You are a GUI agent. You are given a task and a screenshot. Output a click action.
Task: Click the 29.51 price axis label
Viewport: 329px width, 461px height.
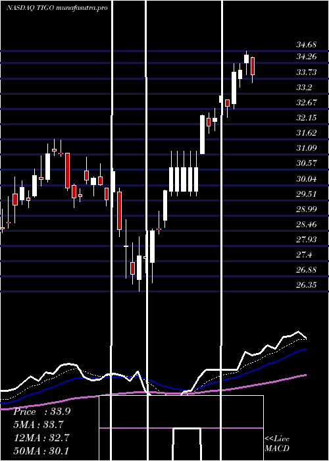(x=306, y=194)
